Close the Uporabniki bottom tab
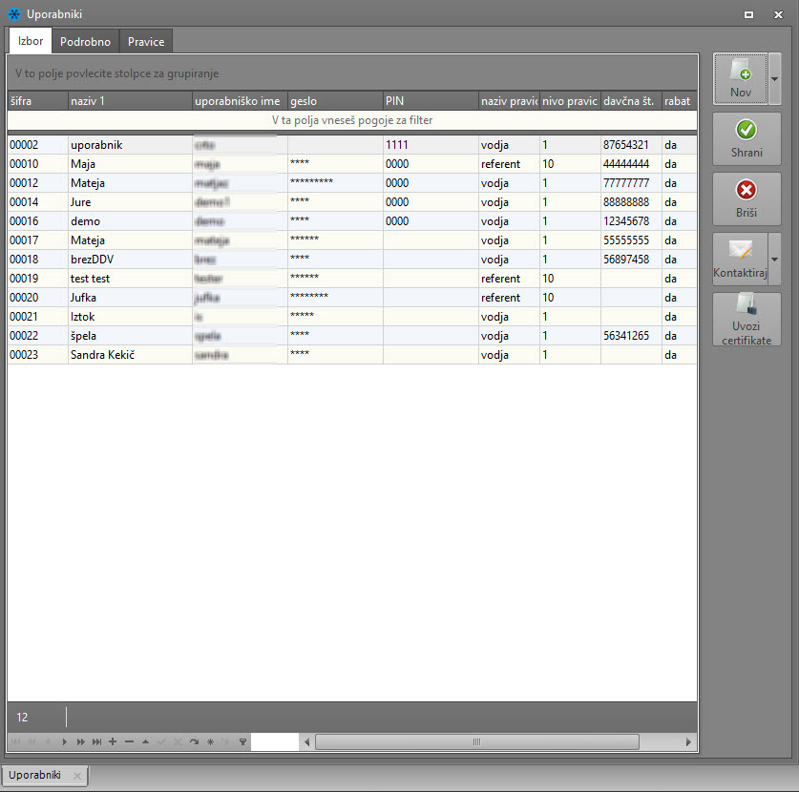Image resolution: width=799 pixels, height=792 pixels. [77, 776]
